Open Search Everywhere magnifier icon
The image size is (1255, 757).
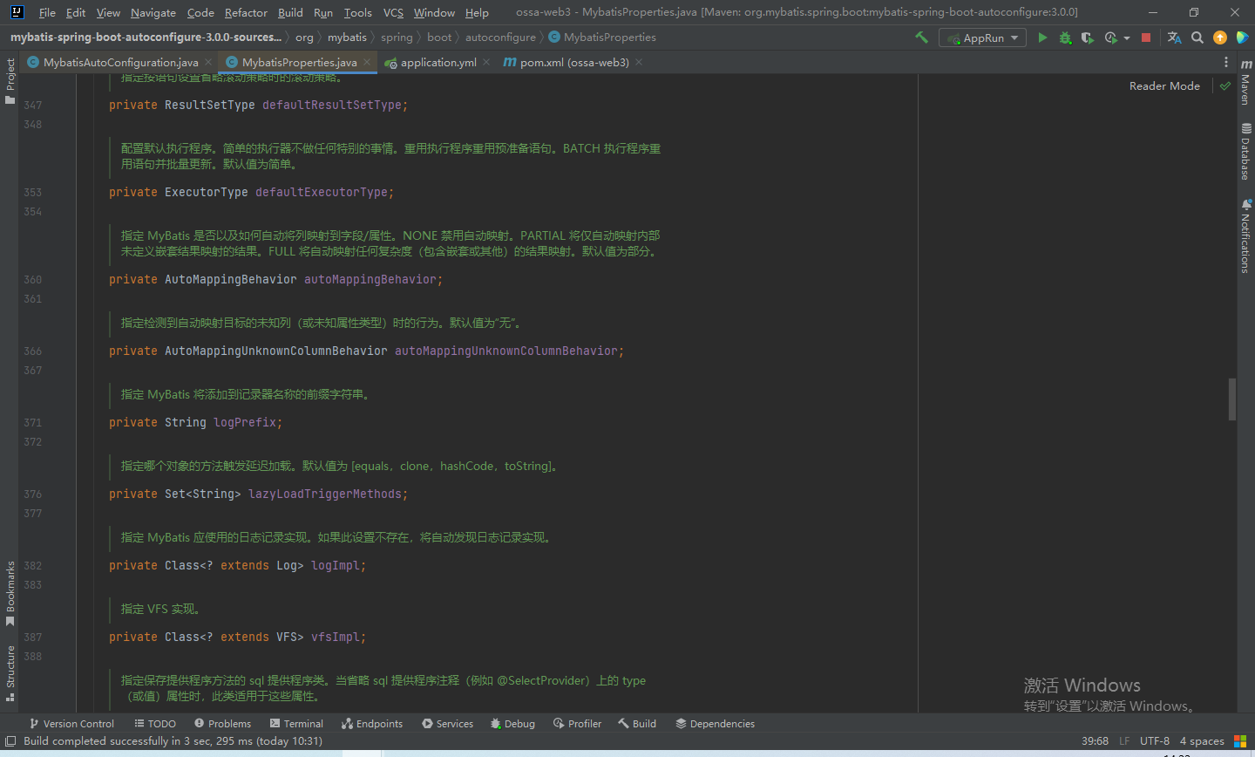(1197, 38)
